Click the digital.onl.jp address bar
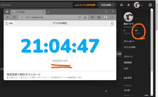The width and height of the screenshot is (158, 97). 53,17
